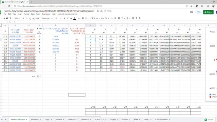Open the text wrapping dropdown
Image resolution: width=217 pixels, height=122 pixels.
pyautogui.click(x=102, y=18)
